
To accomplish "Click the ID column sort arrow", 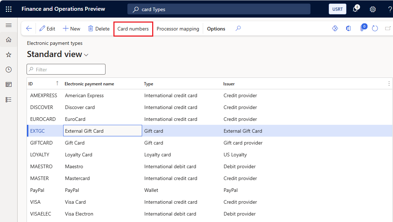I will tap(57, 83).
